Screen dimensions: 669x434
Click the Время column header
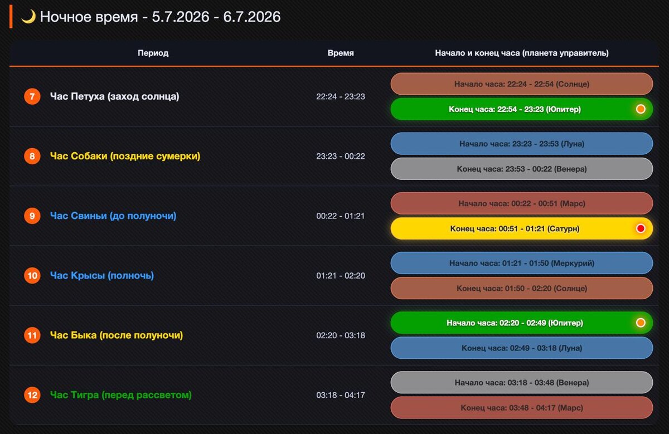[x=341, y=53]
